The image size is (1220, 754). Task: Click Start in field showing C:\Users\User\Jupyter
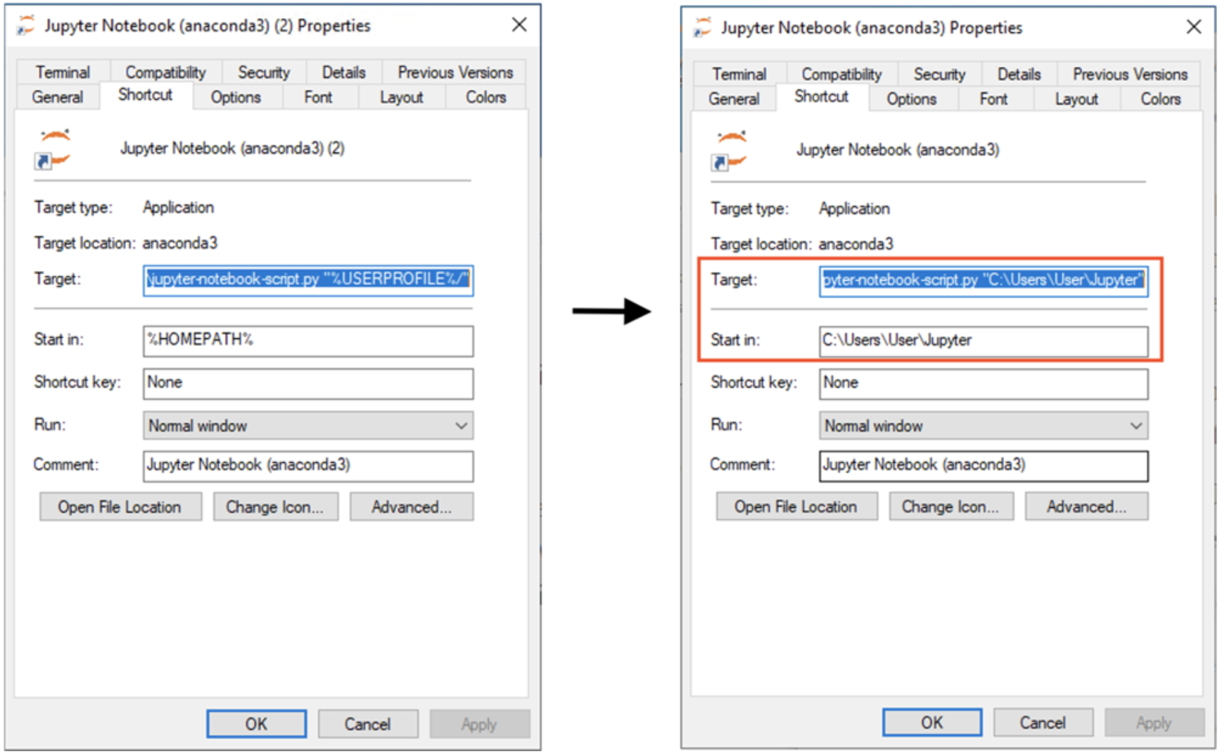coord(982,340)
